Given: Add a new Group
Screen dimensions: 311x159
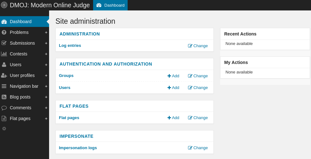Looking at the screenshot, I should point(173,76).
